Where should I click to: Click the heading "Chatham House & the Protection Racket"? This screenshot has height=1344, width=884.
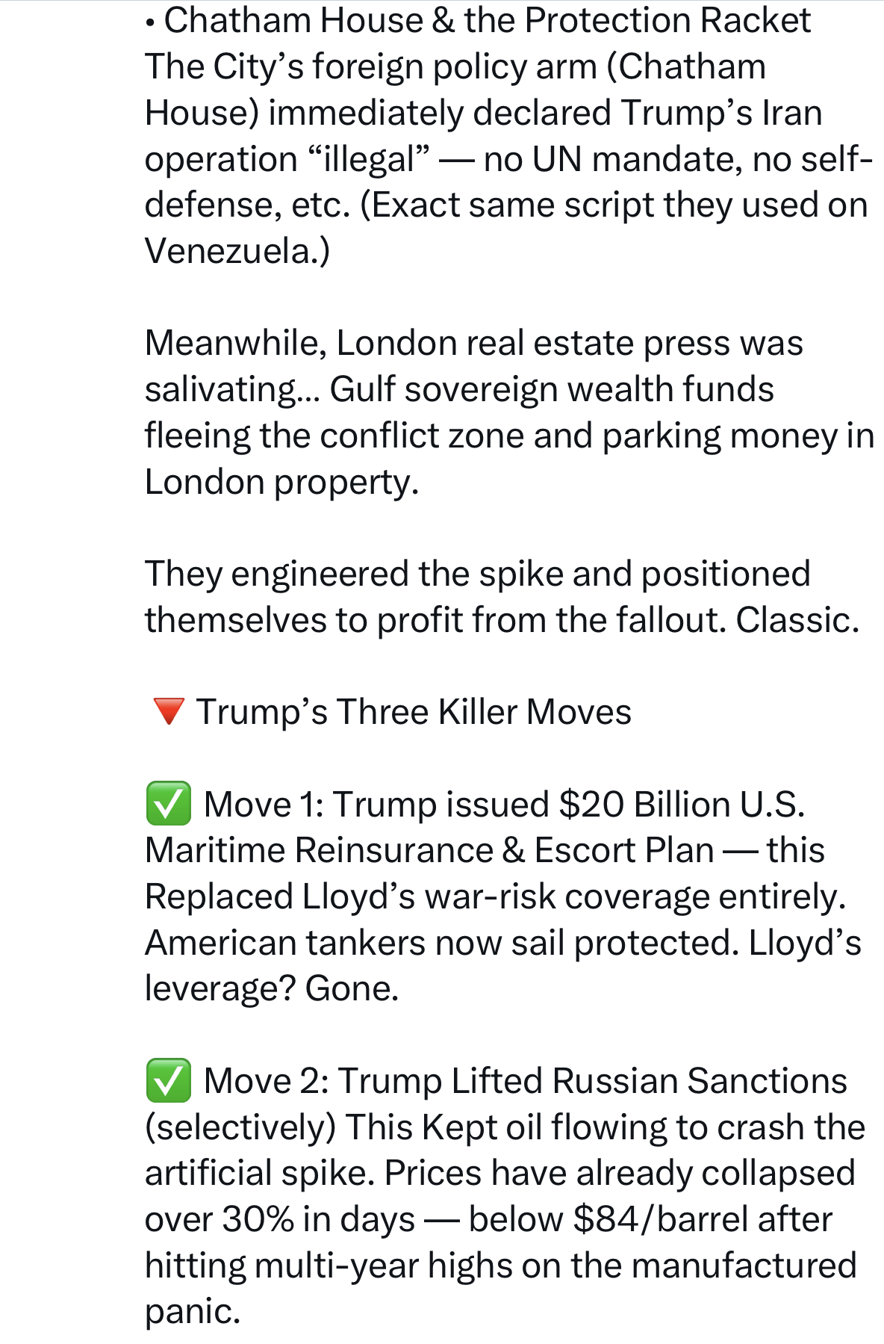coord(487,21)
